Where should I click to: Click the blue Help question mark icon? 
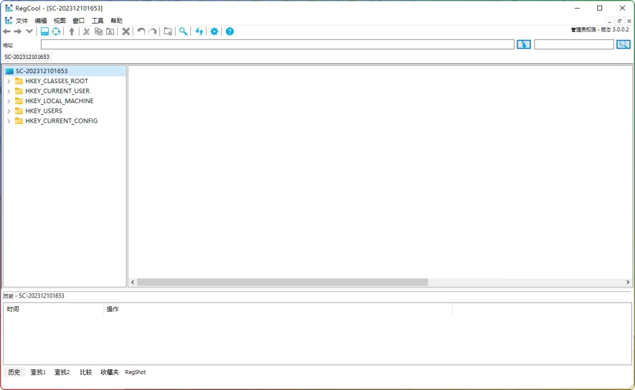229,31
